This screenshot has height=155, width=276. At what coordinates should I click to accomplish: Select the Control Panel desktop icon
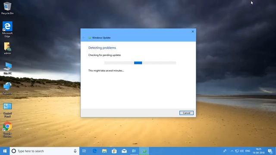[7, 110]
